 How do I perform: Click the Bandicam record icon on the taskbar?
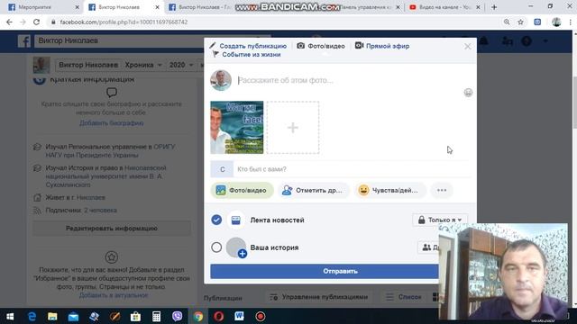pos(261,316)
